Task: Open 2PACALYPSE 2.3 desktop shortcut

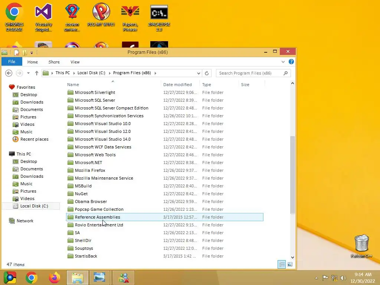Action: [x=159, y=17]
